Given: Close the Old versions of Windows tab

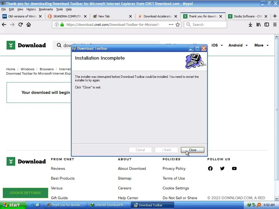Looking at the screenshot, I should point(40,16).
